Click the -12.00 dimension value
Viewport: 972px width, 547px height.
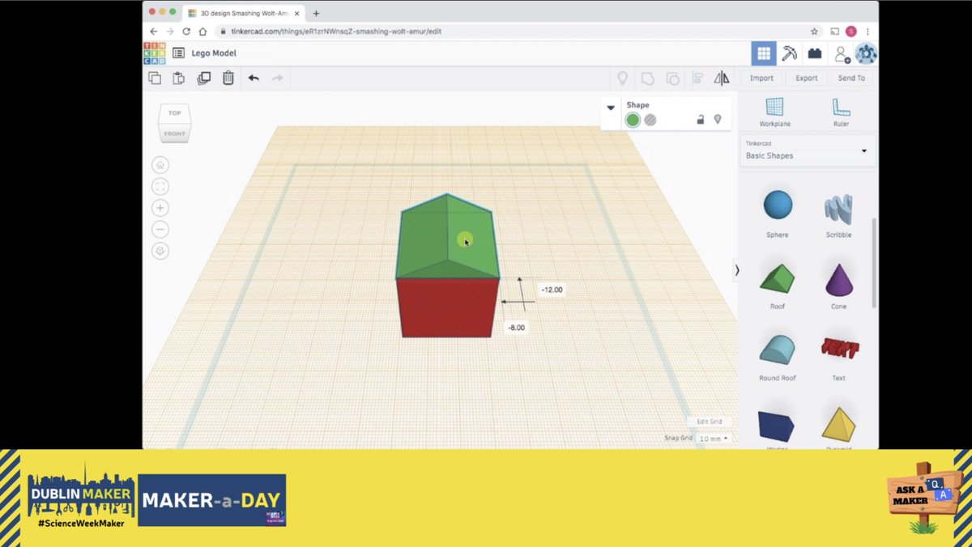coord(552,290)
